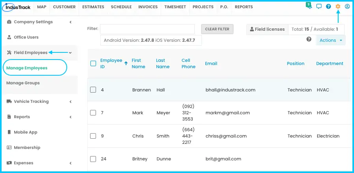The height and width of the screenshot is (173, 354).
Task: Collapse Field Employees chevron
Action: [x=70, y=53]
